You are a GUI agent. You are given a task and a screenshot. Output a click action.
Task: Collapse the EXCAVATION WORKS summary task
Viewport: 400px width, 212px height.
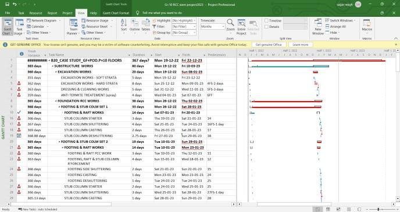[56, 72]
